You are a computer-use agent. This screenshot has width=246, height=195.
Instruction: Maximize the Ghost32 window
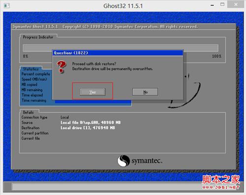pyautogui.click(x=222, y=4)
